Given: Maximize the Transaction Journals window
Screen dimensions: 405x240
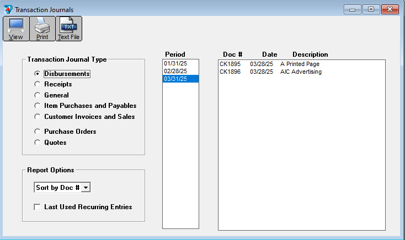Looking at the screenshot, I should (371, 9).
